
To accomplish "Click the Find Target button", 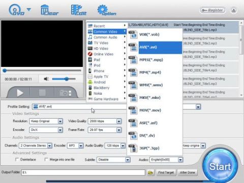I will (166, 172).
